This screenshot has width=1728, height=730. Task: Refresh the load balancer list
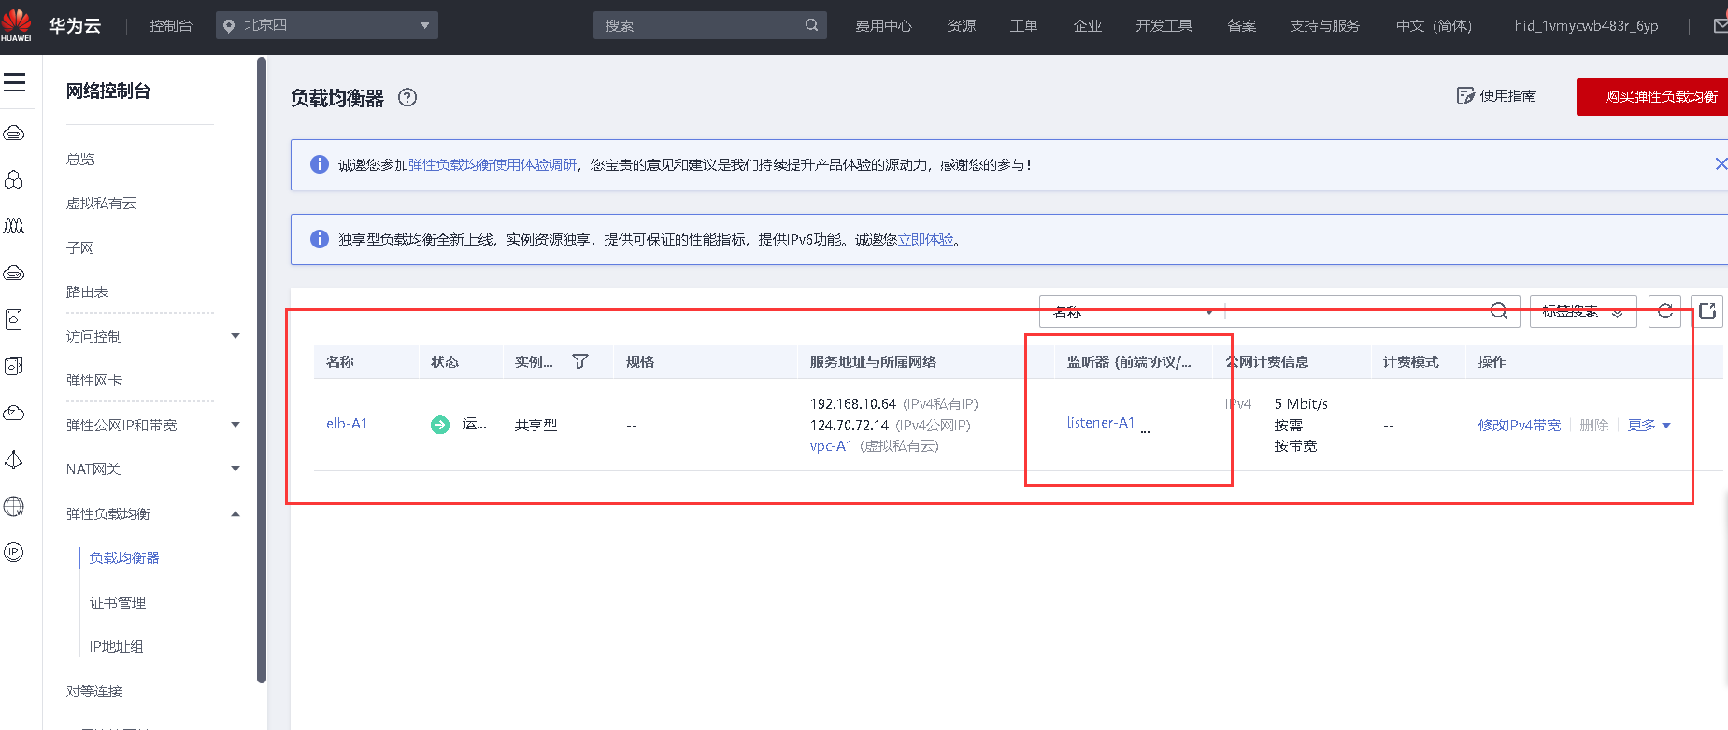[x=1665, y=312]
